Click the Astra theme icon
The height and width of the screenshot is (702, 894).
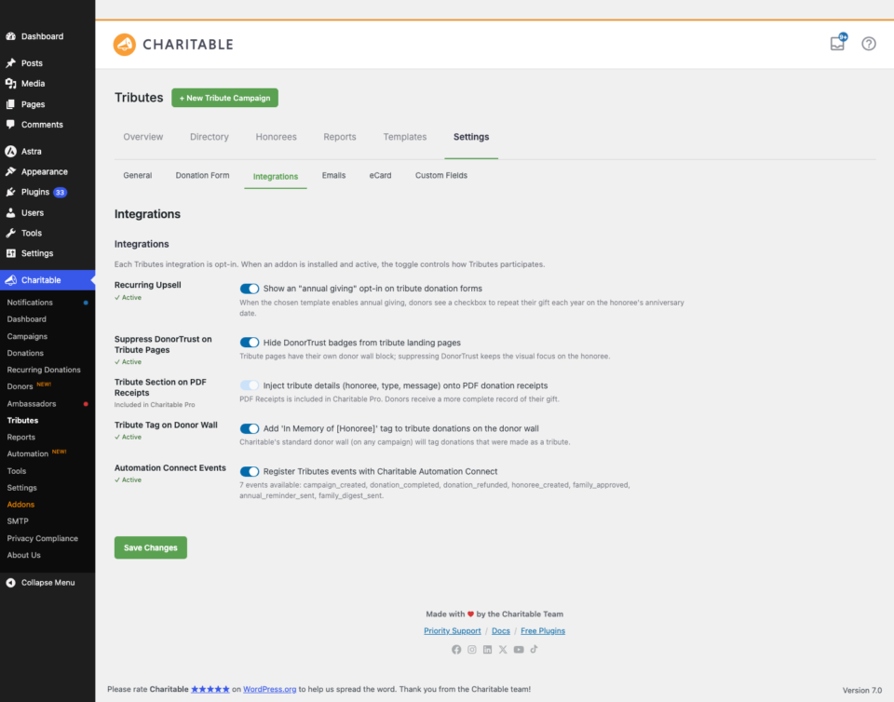(x=10, y=152)
